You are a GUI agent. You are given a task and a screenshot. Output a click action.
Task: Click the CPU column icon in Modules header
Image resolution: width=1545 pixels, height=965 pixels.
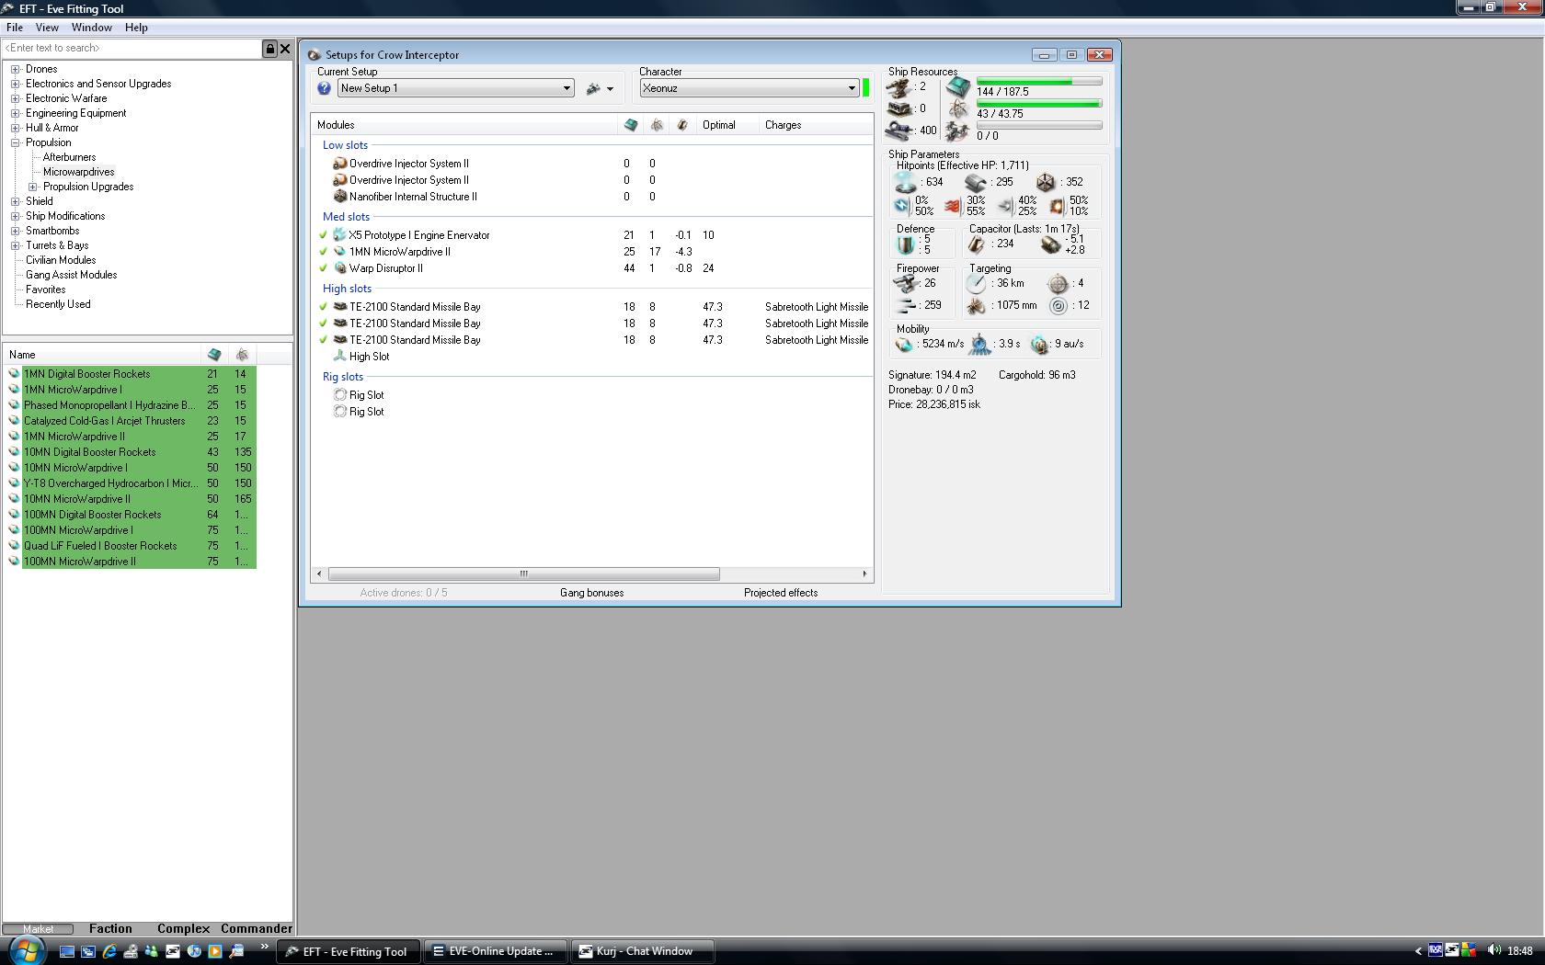(631, 125)
